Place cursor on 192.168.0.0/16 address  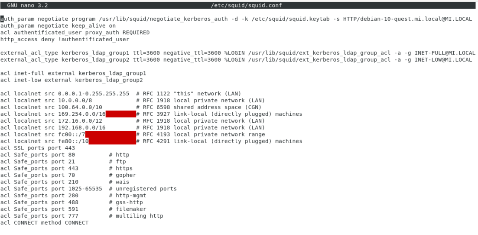click(82, 127)
